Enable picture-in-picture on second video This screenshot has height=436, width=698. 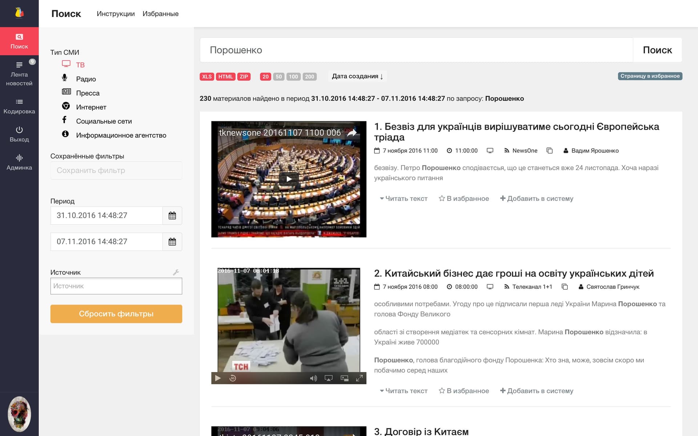tap(344, 378)
